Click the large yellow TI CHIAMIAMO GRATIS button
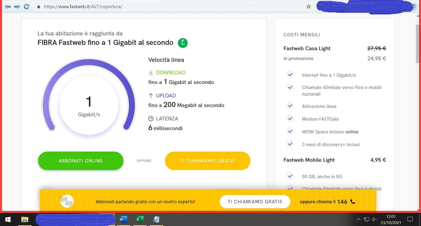Screen dimensions: 421x226 [208, 161]
